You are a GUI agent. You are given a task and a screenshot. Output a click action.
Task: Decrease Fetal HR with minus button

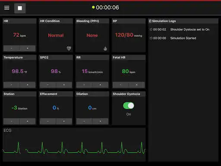[120, 85]
